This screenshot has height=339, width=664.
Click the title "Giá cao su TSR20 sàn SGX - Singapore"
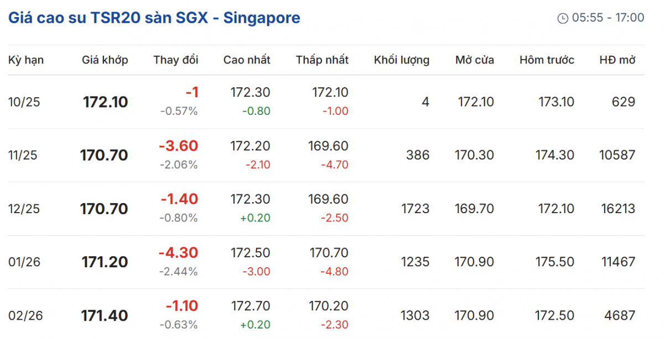click(154, 18)
